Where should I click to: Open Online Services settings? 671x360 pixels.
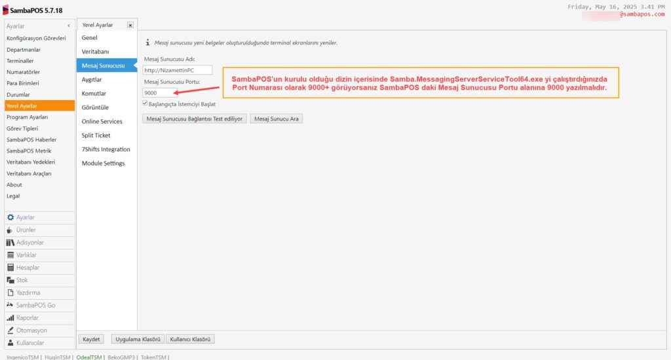107,122
